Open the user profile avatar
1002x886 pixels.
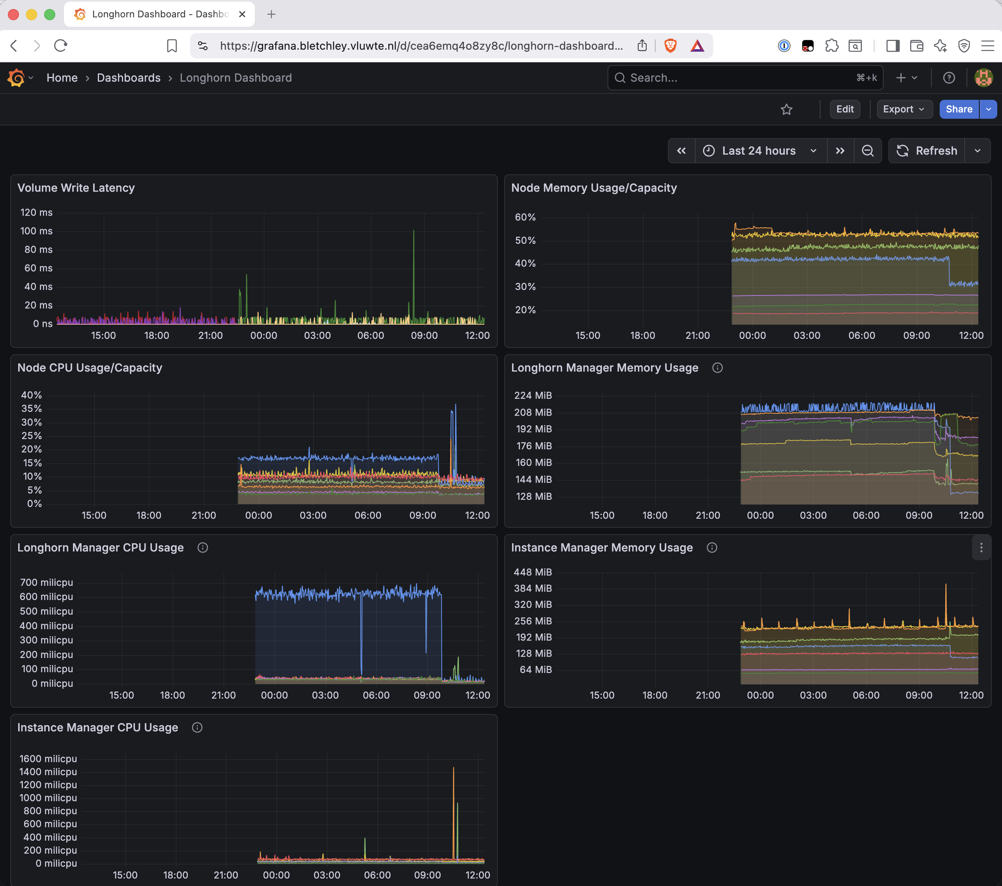(983, 77)
